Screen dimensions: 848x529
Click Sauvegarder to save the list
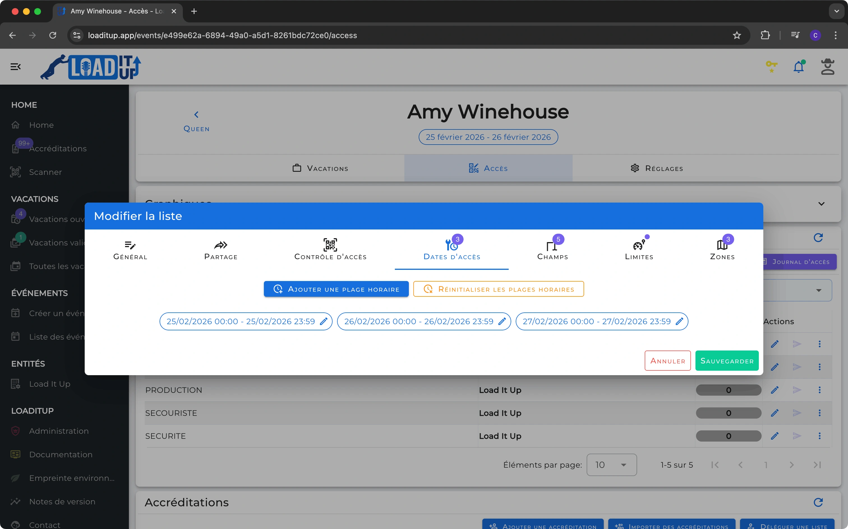[727, 361]
